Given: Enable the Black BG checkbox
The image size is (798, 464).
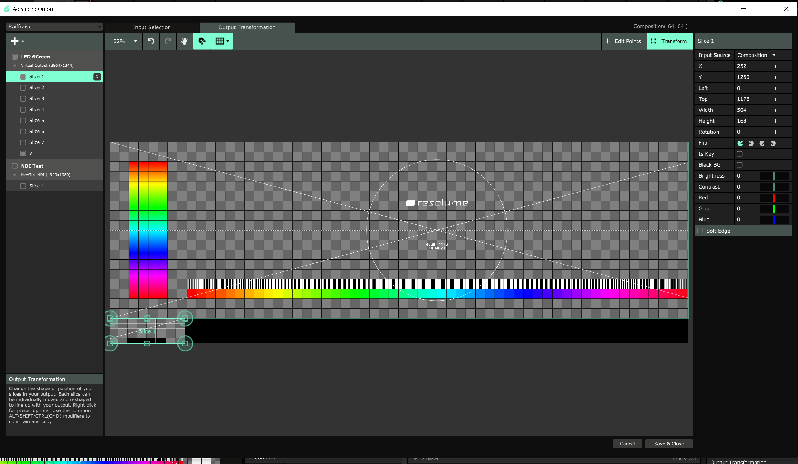Looking at the screenshot, I should 740,165.
